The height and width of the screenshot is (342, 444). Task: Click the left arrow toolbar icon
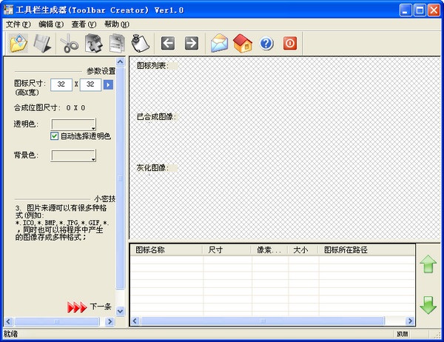pyautogui.click(x=168, y=44)
